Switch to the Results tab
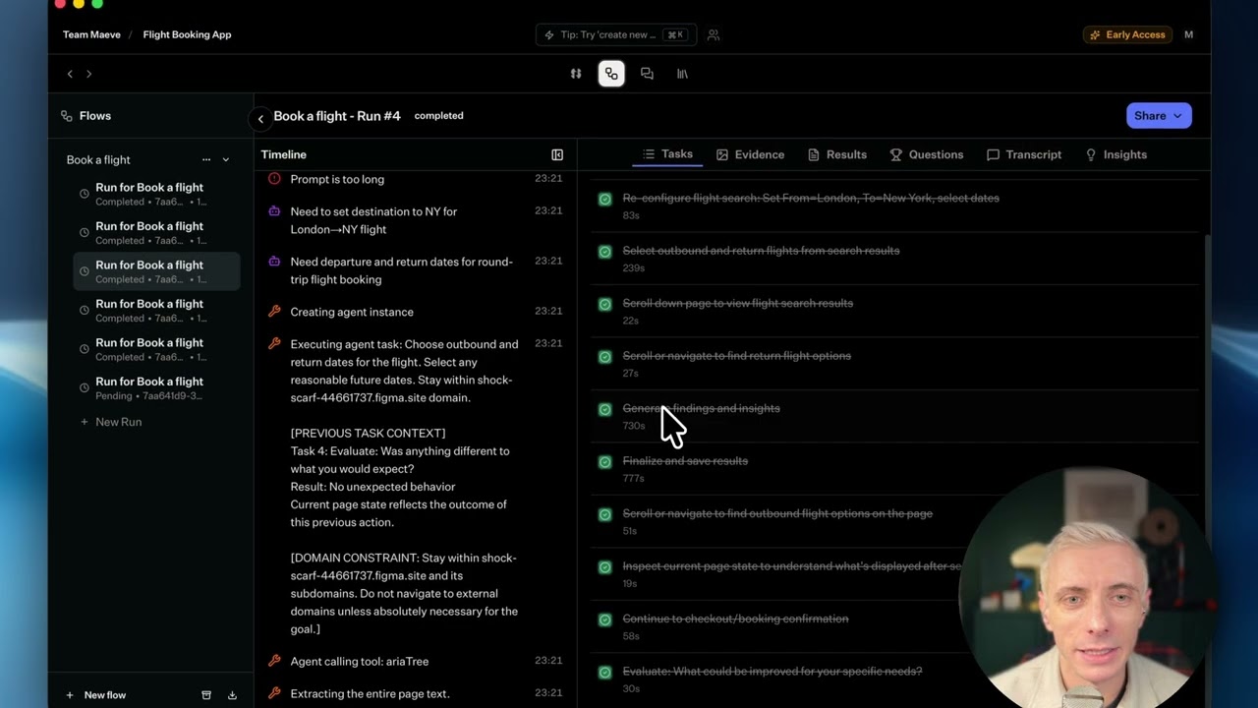This screenshot has height=708, width=1258. 837,154
